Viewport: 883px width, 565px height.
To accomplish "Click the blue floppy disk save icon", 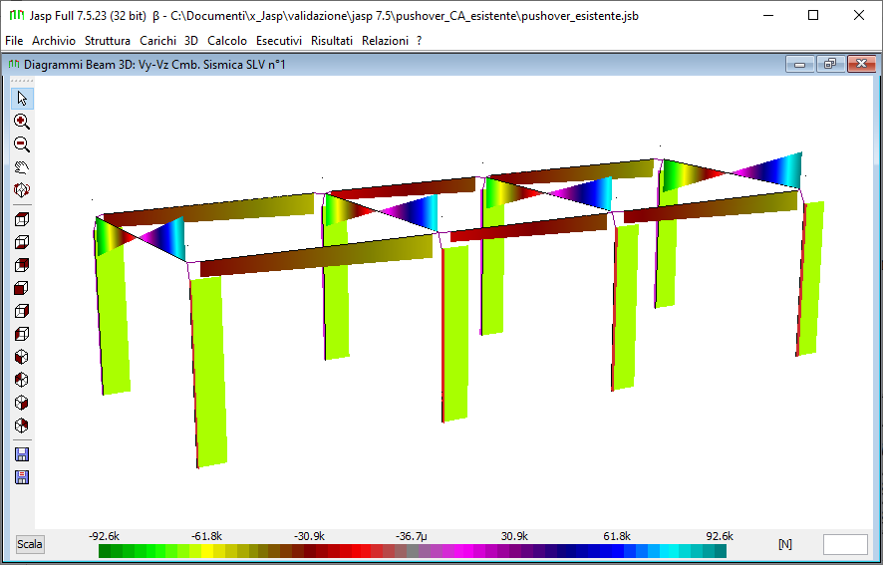I will click(21, 454).
